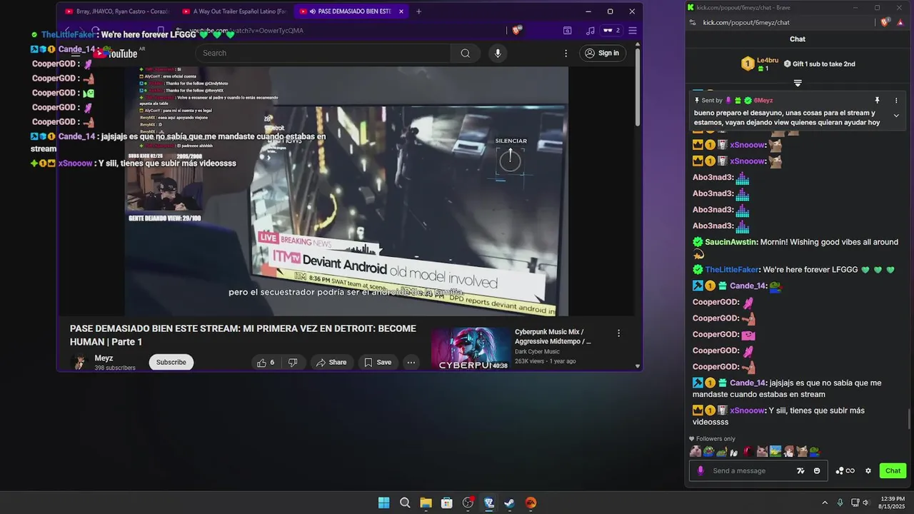This screenshot has width=914, height=514.
Task: Open the YouTube logo home link
Action: pyautogui.click(x=117, y=54)
